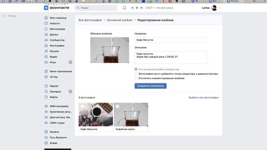
Task: Enable Отключить комментирование альбома checkbox
Action: [x=136, y=78]
